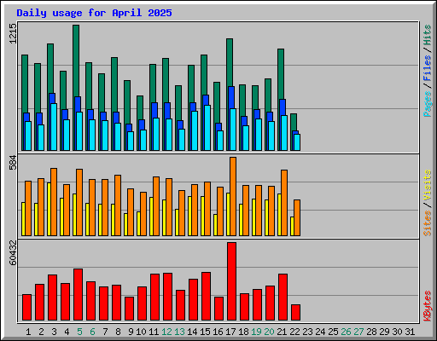Click the "Sites" legend label
Screen dimensions: 437x341
click(427, 223)
